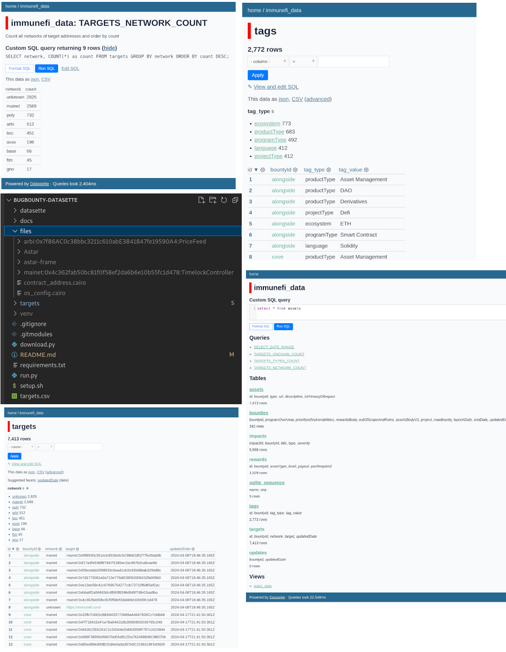Viewport: 506px width, 652px height.
Task: Open the bountyId column cog on tags page
Action: pos(295,170)
